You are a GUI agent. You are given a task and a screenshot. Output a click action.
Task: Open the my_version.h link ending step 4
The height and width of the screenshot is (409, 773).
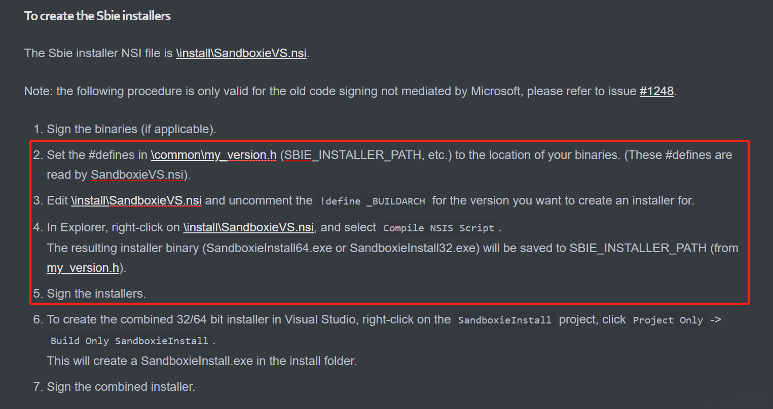[83, 268]
